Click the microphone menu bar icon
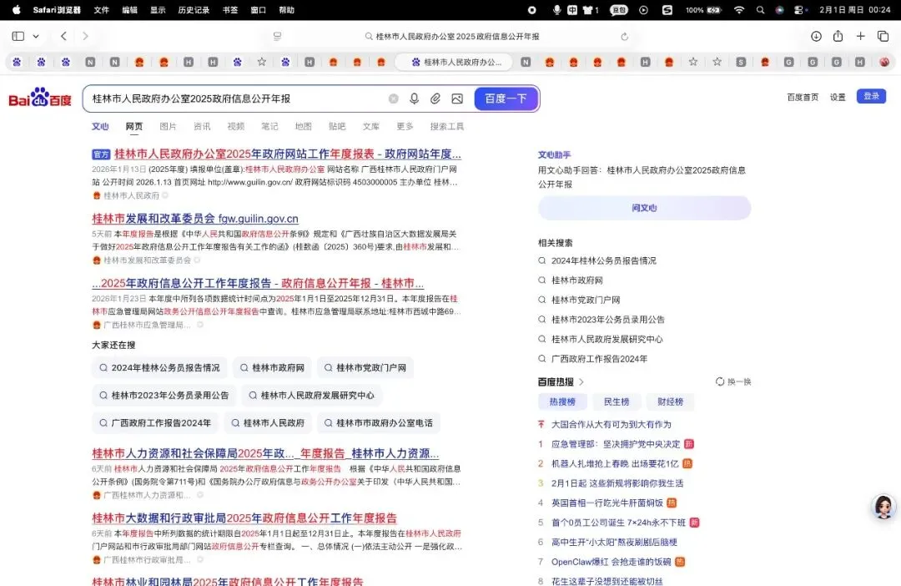901x586 pixels. point(556,10)
